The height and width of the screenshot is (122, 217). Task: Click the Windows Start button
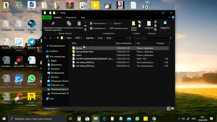pos(4,119)
